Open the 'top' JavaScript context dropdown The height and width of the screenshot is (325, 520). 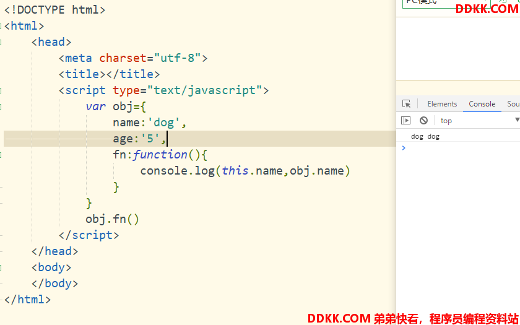tap(479, 120)
